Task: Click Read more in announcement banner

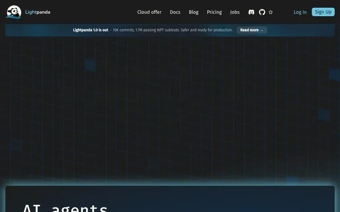Action: (252, 30)
